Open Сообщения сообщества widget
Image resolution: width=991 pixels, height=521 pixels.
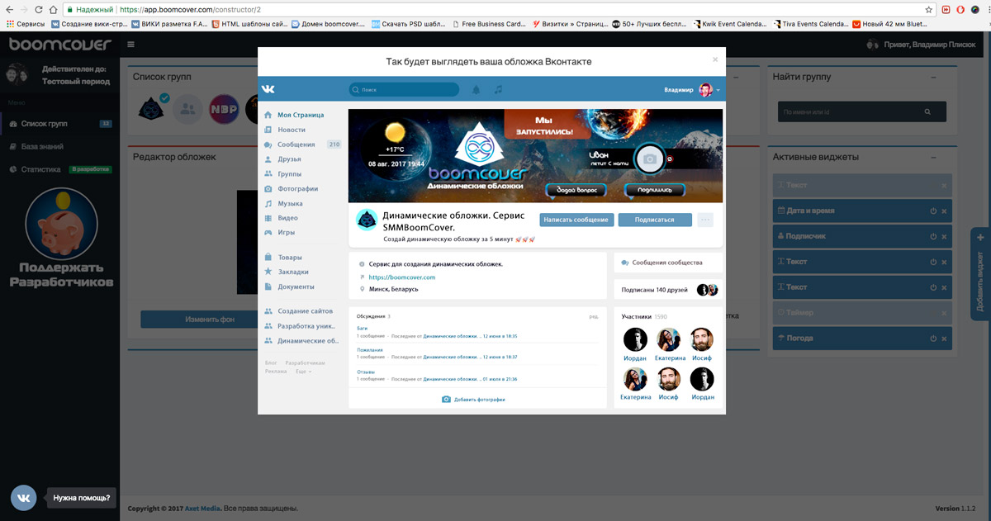point(667,263)
